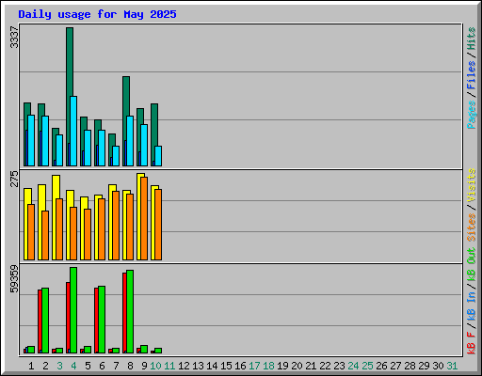Click day label 1 on the x-axis

pos(31,366)
